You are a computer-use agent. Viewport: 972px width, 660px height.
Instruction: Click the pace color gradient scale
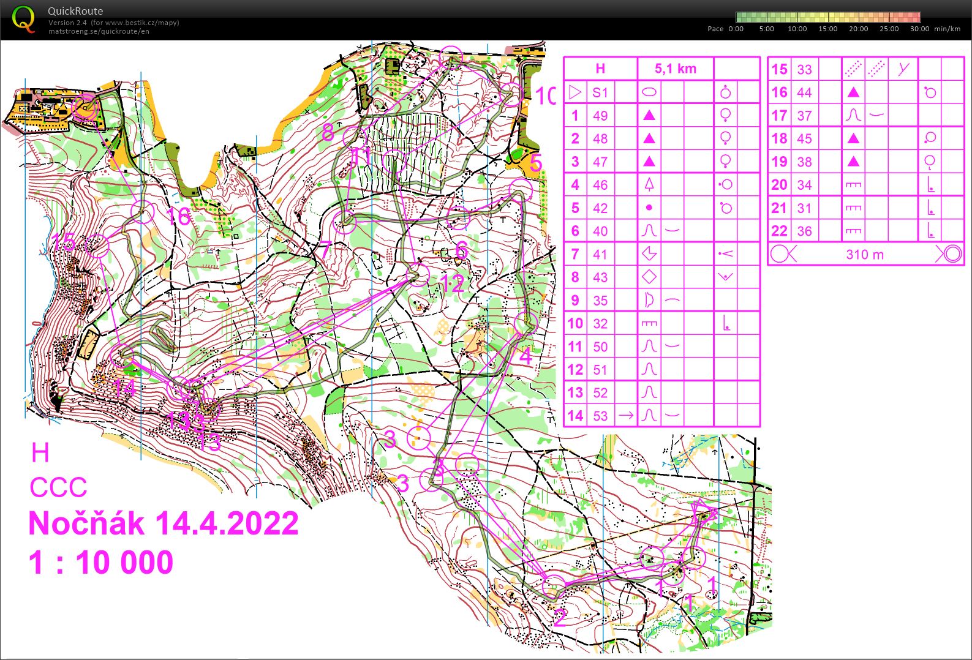click(x=827, y=17)
